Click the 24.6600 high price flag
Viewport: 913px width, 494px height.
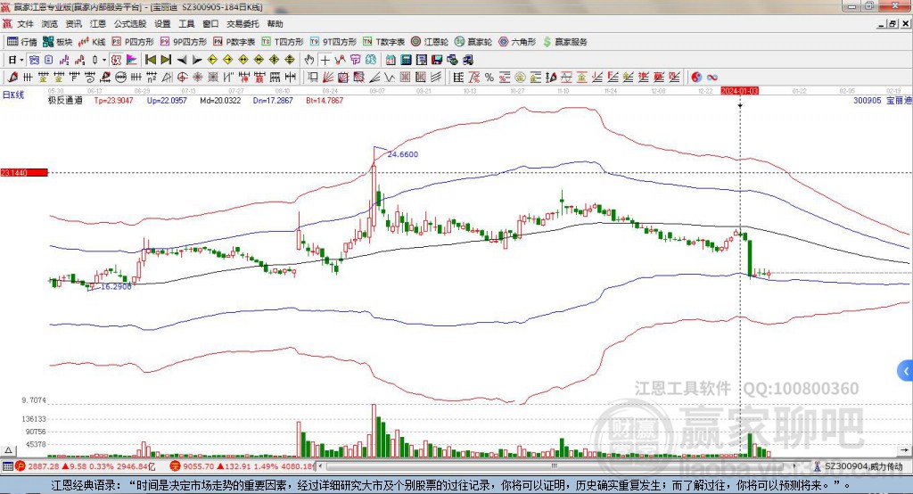coord(402,154)
